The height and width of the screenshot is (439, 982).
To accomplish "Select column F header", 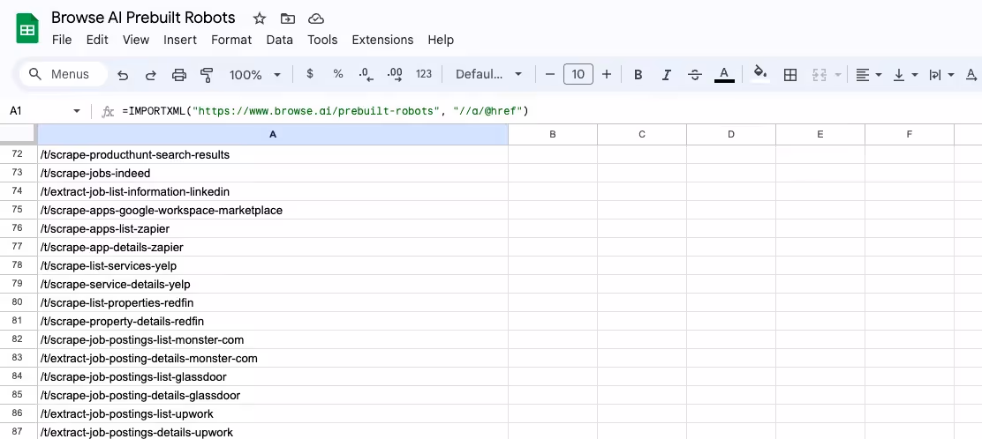I will 910,134.
